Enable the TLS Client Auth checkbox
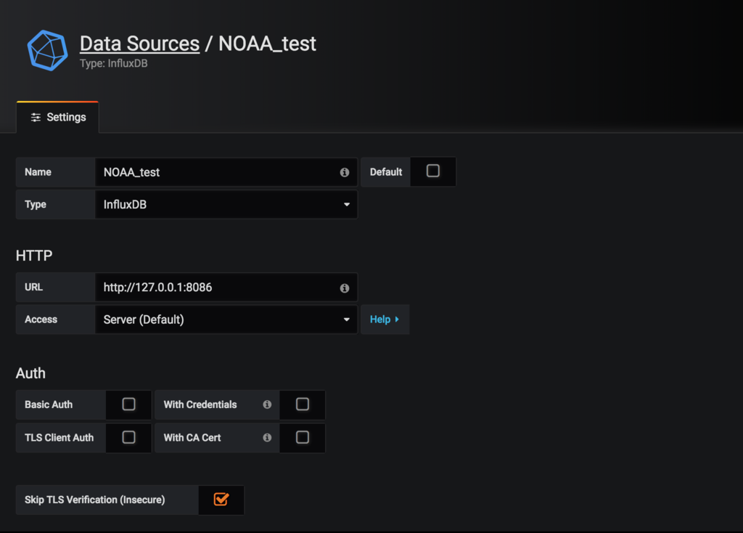743x533 pixels. pos(128,437)
